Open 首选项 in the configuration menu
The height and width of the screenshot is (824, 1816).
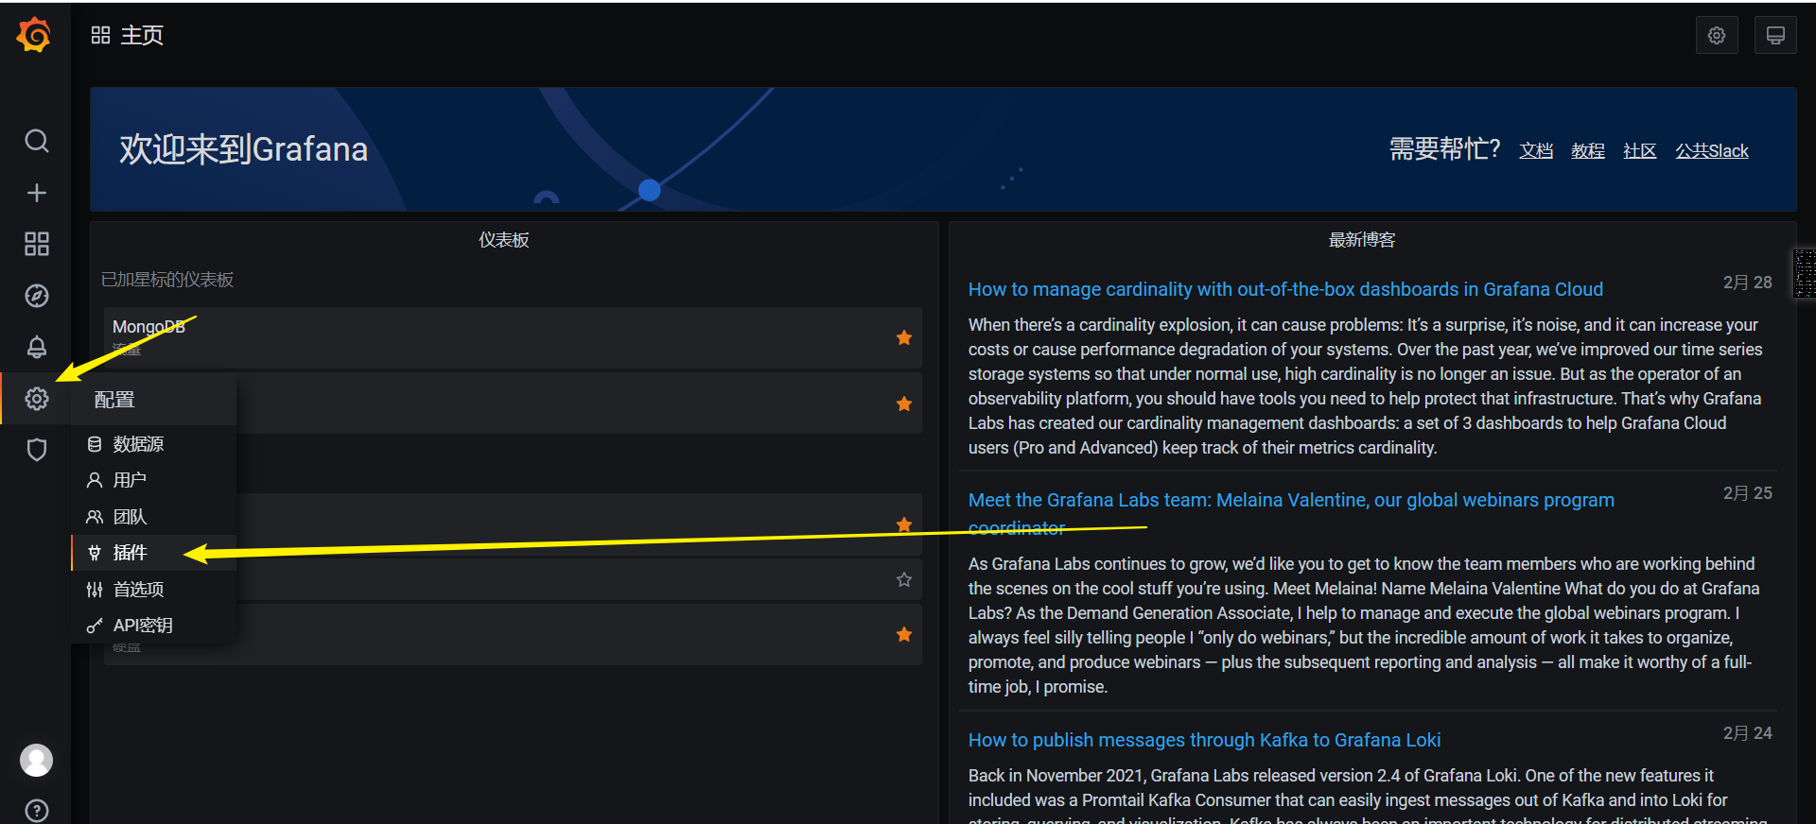[153, 590]
